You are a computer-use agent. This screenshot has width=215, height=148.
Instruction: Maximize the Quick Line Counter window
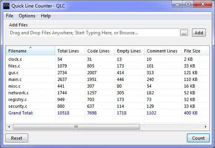click(188, 4)
